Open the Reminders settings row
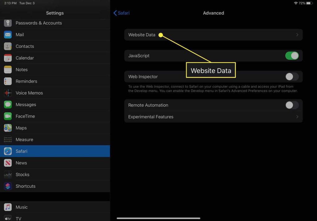 pos(26,81)
